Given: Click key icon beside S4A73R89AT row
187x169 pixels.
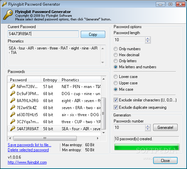Looking at the screenshot, I should (13, 129).
